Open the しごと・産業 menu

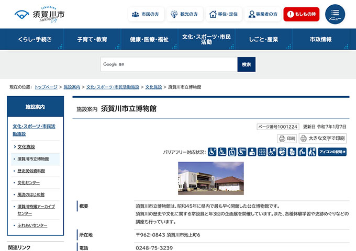[263, 39]
